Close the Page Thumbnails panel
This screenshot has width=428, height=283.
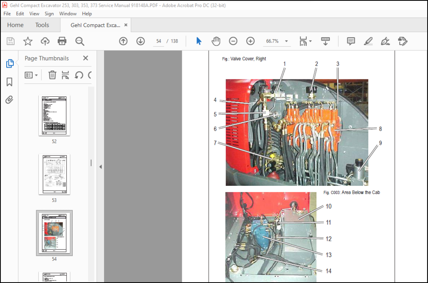85,58
